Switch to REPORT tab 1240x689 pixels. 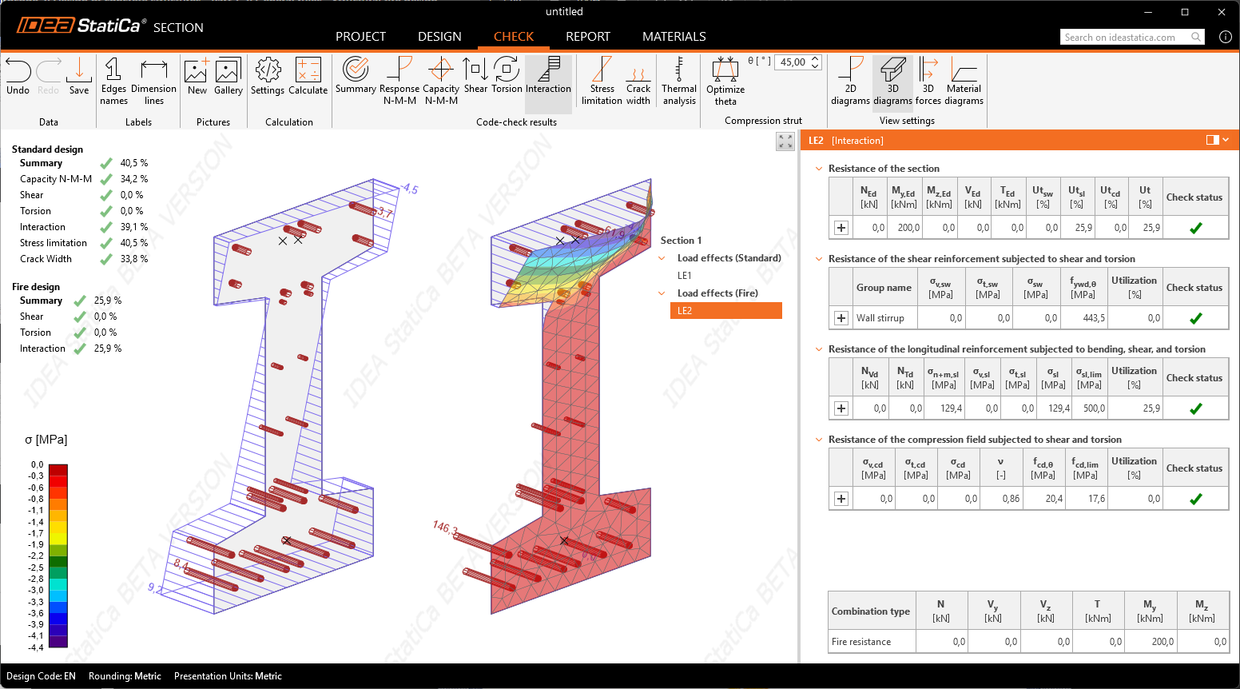[588, 37]
